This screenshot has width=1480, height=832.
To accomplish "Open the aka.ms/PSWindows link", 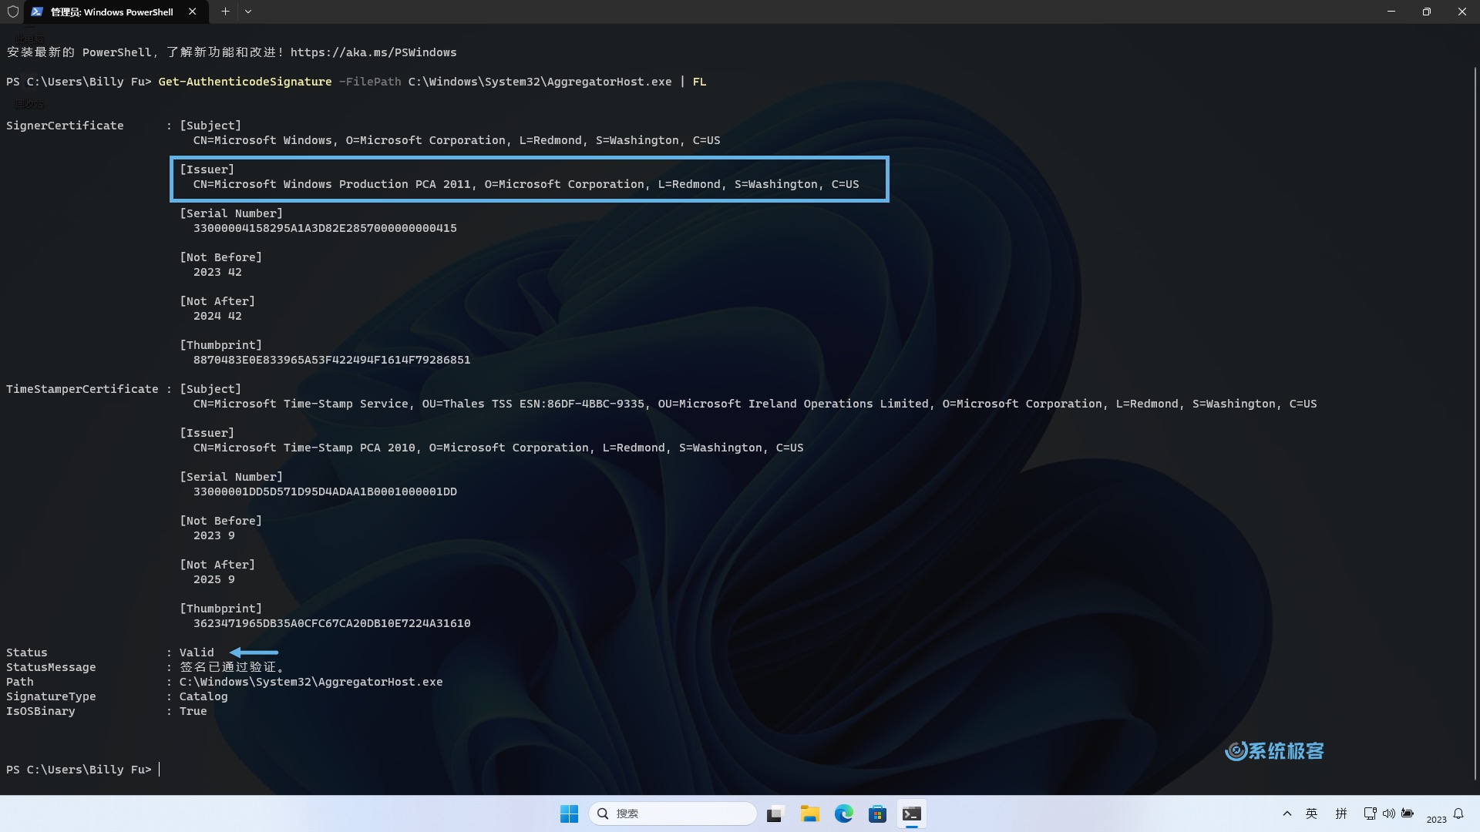I will (x=373, y=52).
